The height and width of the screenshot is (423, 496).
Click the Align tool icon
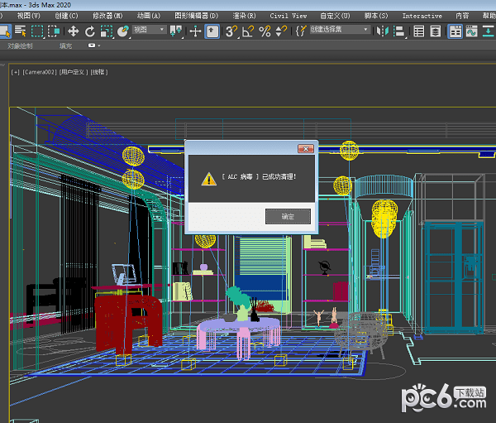[x=398, y=31]
